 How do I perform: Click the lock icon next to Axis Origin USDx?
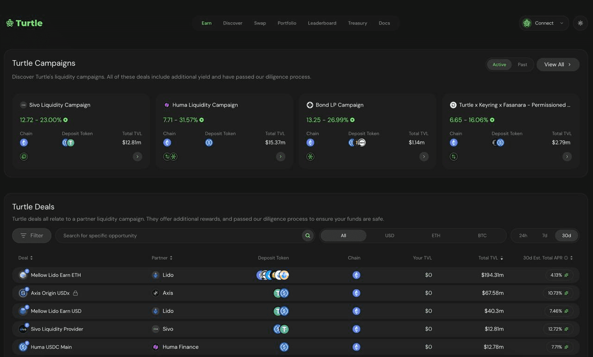point(76,293)
